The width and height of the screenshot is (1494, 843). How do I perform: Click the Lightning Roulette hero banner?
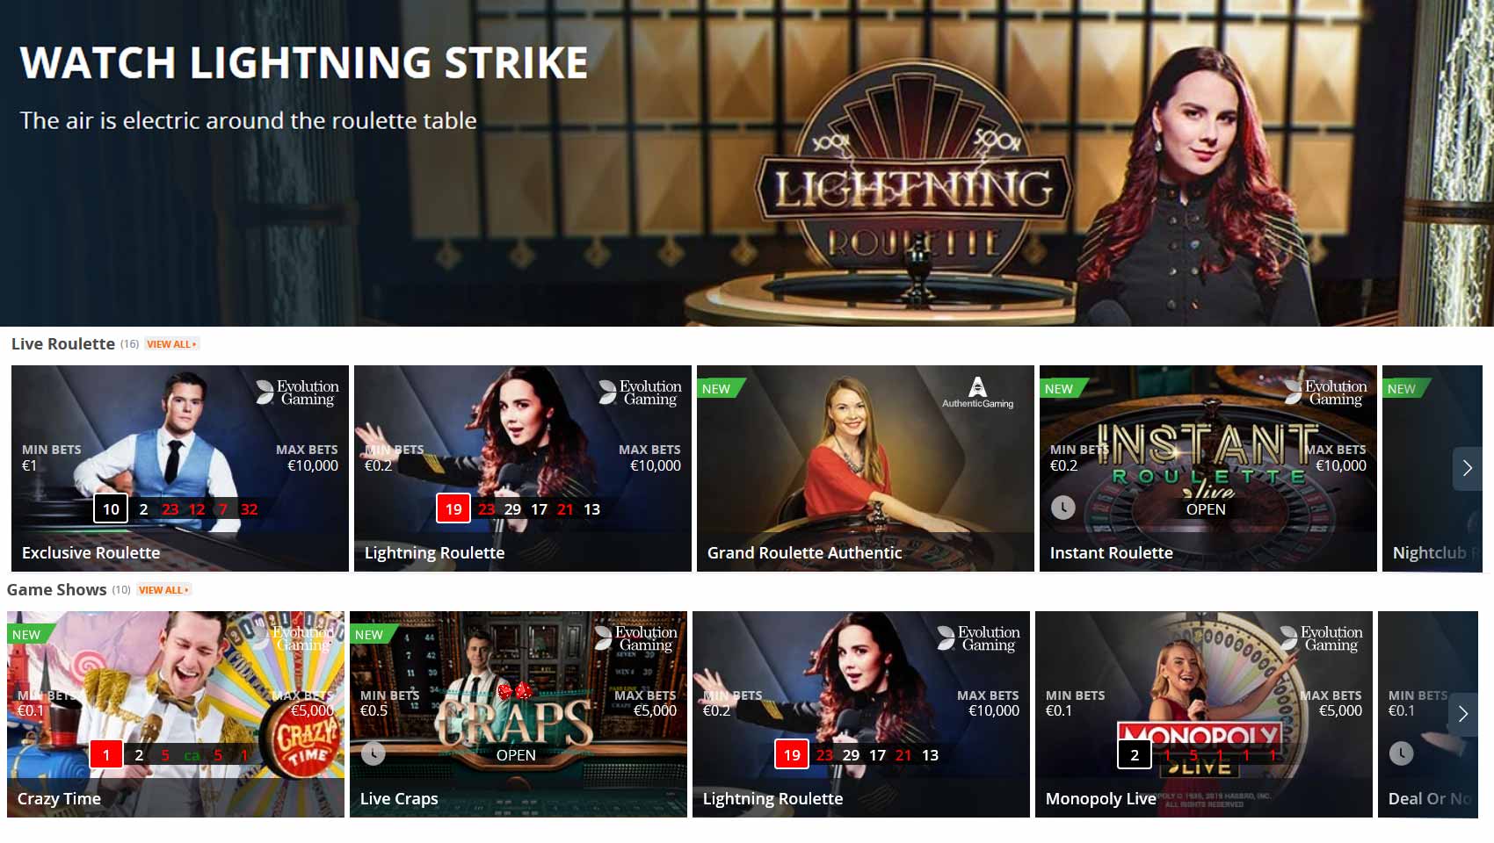click(x=747, y=163)
